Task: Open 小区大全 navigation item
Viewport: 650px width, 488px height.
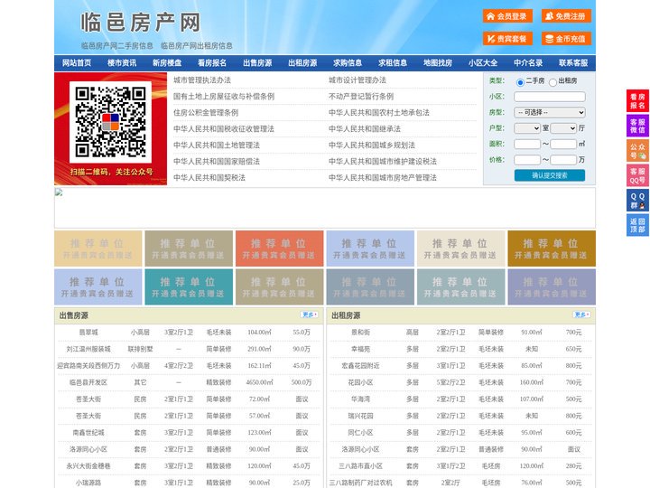Action: (x=483, y=63)
